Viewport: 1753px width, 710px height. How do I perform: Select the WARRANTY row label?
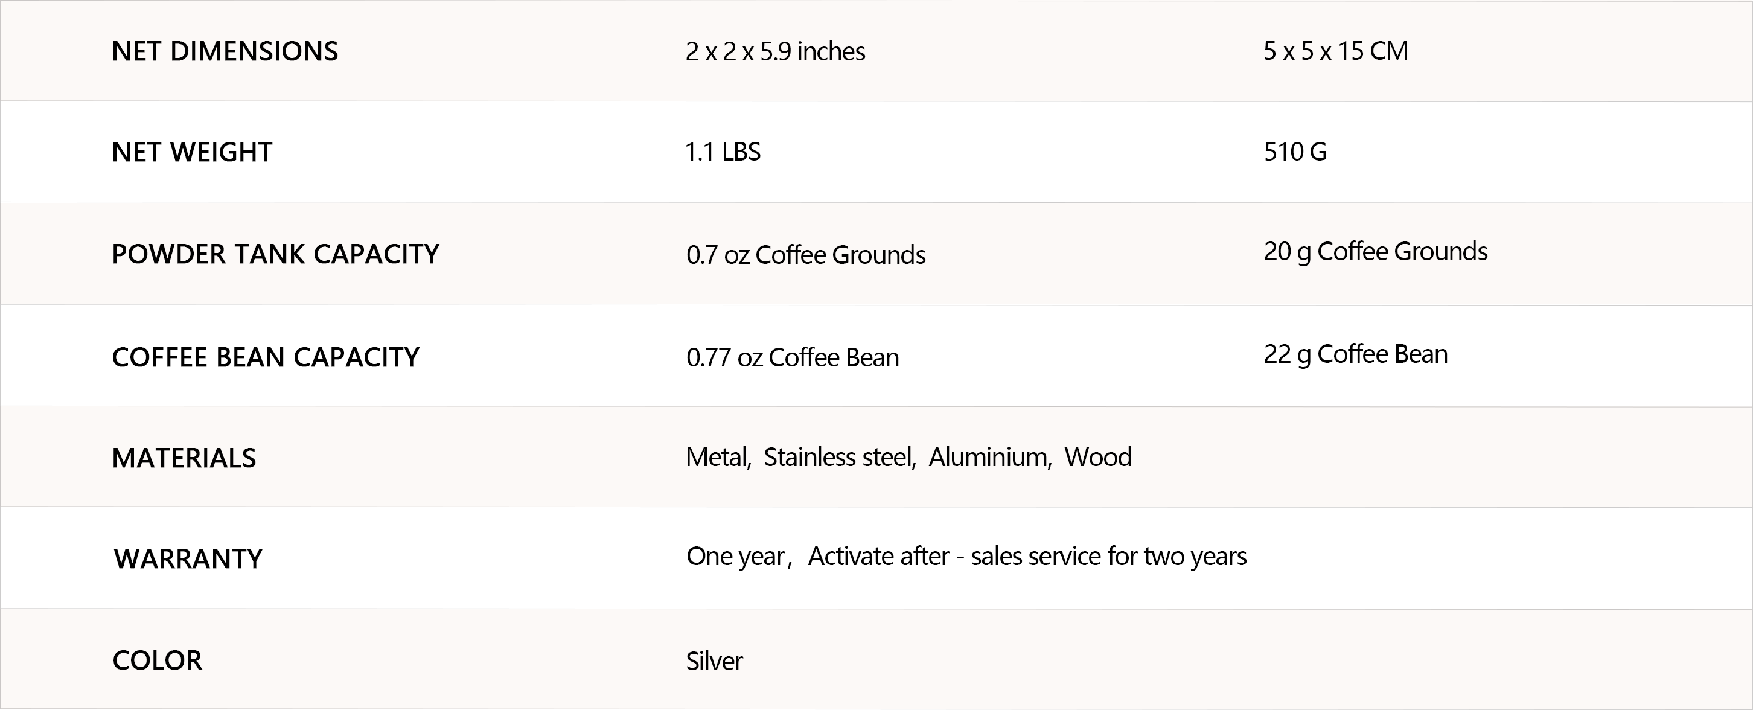pyautogui.click(x=188, y=559)
